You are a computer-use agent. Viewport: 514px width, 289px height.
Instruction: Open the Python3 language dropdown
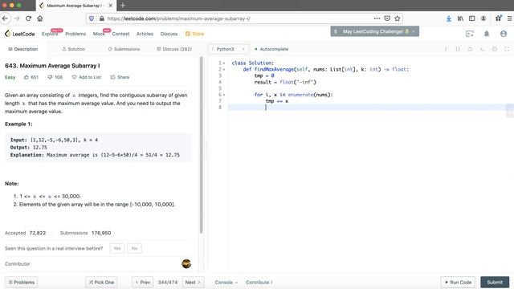[x=228, y=49]
